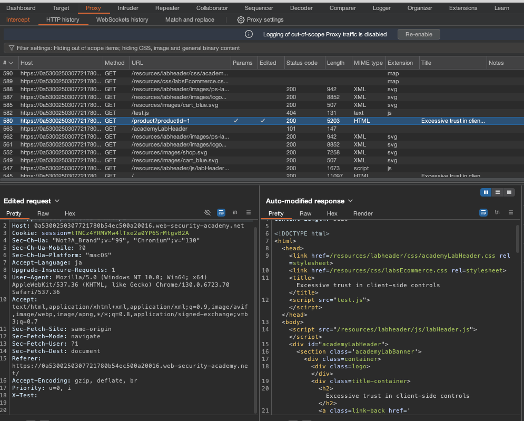Click the Re-enable logging button
Viewport: 524px width, 421px height.
tap(419, 34)
